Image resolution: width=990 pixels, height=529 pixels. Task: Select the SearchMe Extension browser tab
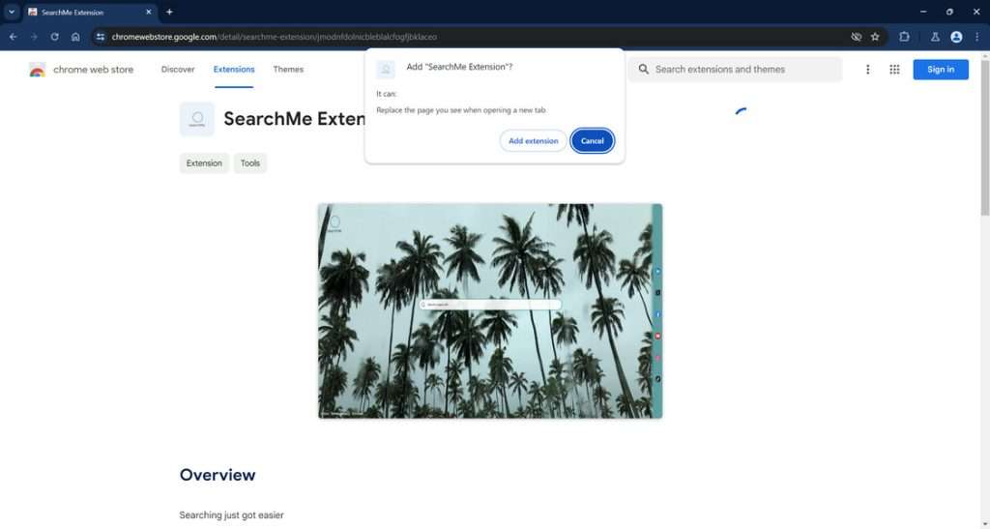click(x=90, y=12)
